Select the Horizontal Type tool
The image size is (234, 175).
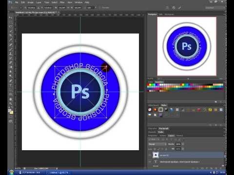[x=11, y=86]
